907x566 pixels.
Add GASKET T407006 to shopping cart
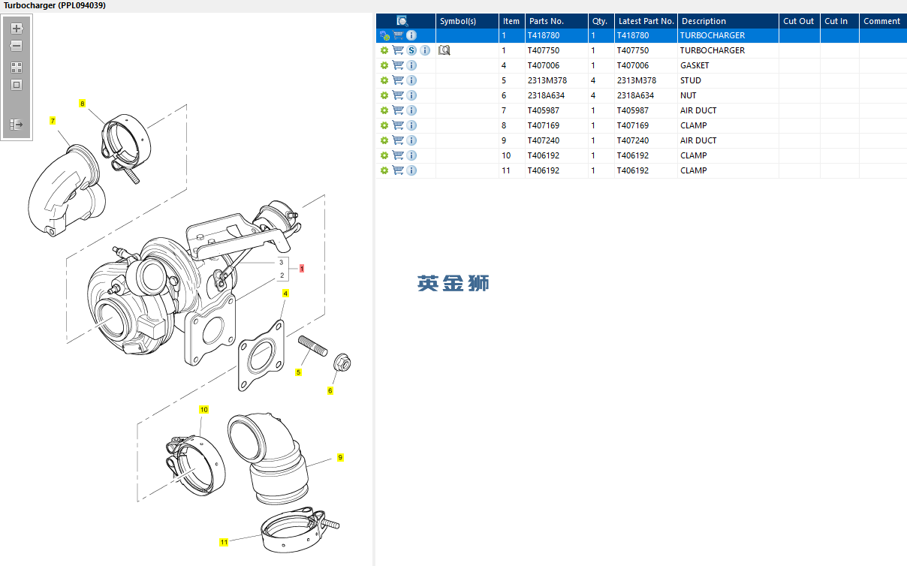398,65
